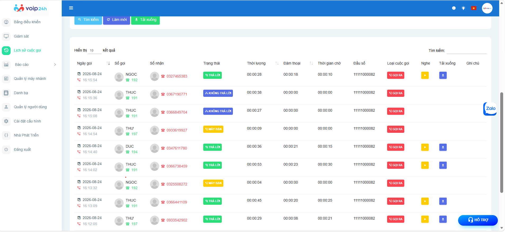
Task: Open the hamburger menu in the top bar
Action: [x=71, y=8]
